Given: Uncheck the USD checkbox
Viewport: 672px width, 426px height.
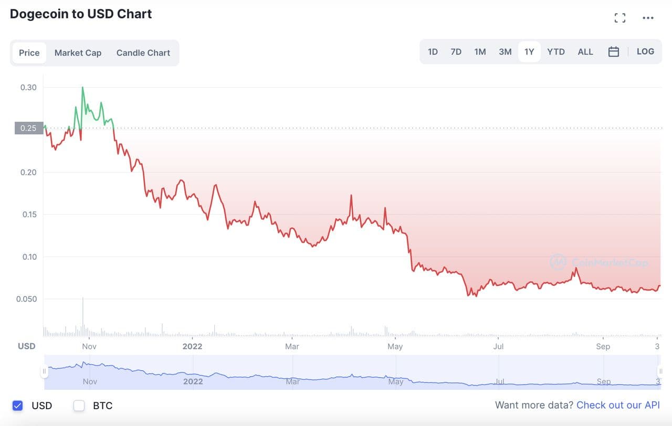Looking at the screenshot, I should [x=18, y=406].
